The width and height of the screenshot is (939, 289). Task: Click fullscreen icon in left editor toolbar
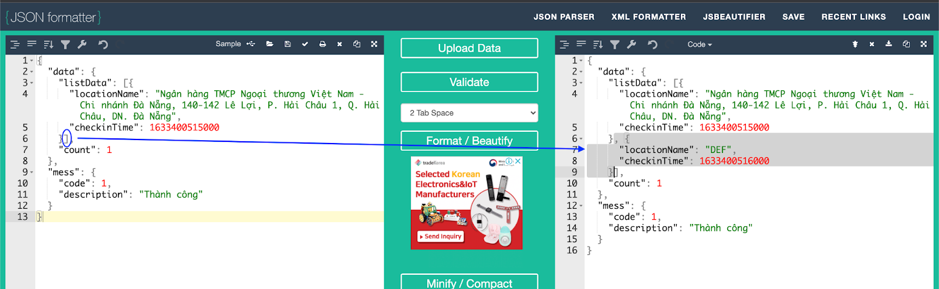tap(374, 44)
